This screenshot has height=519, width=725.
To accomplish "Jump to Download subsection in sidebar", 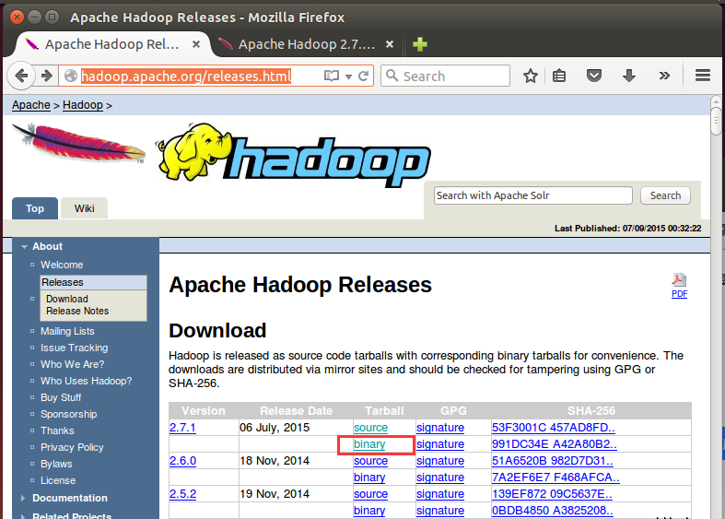I will coord(67,299).
